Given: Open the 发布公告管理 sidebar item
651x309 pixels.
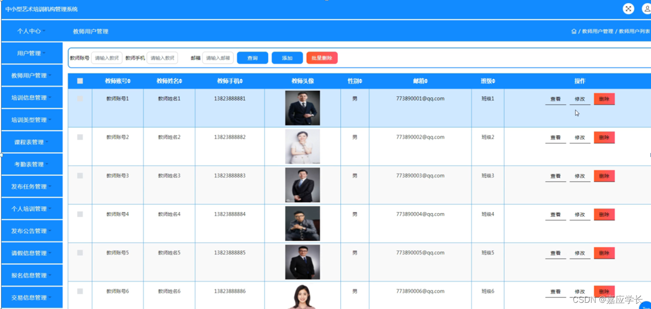Looking at the screenshot, I should [x=32, y=231].
